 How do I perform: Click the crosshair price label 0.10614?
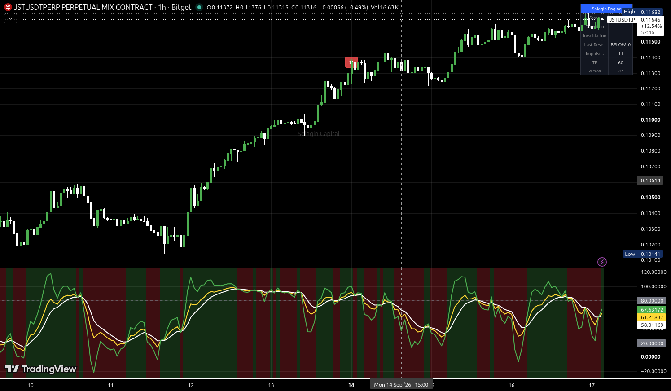click(650, 180)
